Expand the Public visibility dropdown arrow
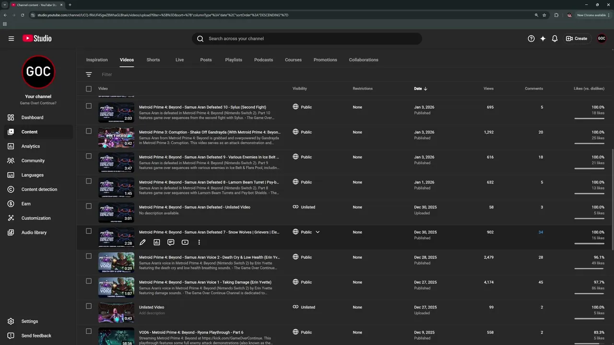The width and height of the screenshot is (614, 345). click(x=318, y=232)
